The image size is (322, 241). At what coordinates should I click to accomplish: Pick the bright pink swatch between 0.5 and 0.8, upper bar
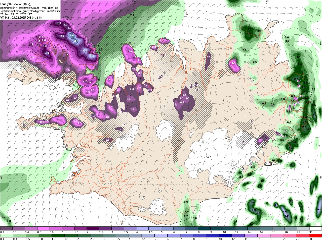click(43, 229)
